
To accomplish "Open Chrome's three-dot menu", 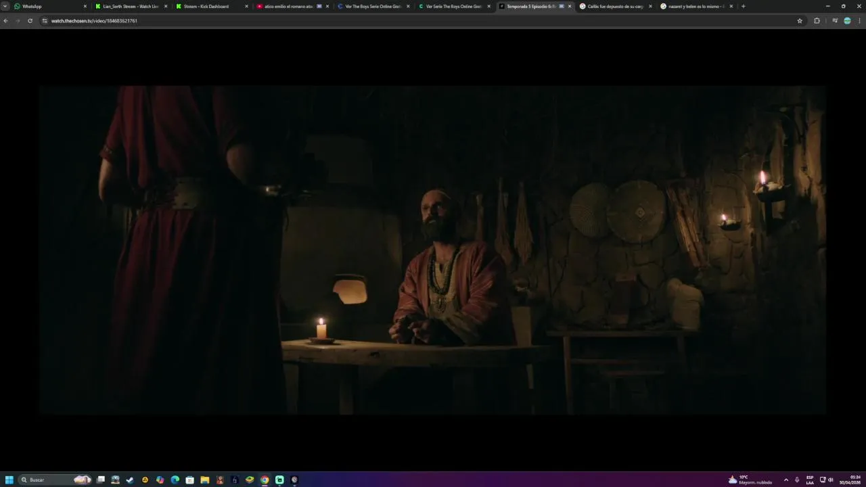I will (x=859, y=21).
